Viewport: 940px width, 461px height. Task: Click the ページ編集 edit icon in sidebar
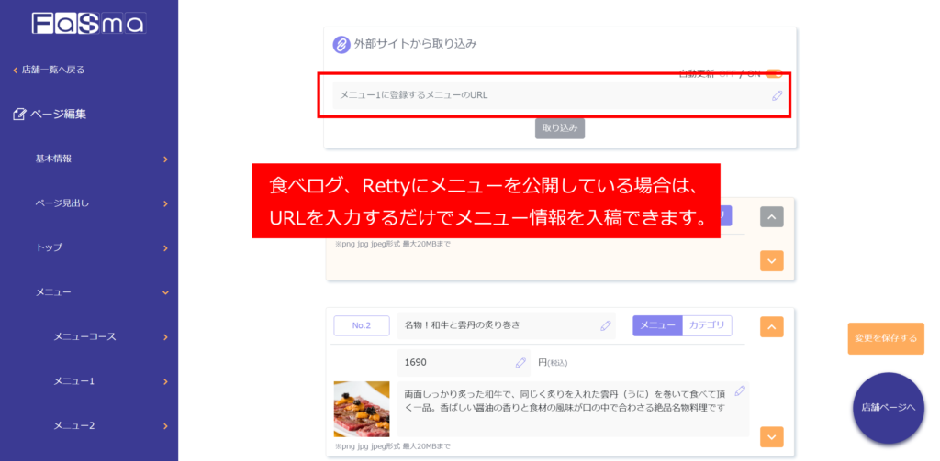point(19,115)
